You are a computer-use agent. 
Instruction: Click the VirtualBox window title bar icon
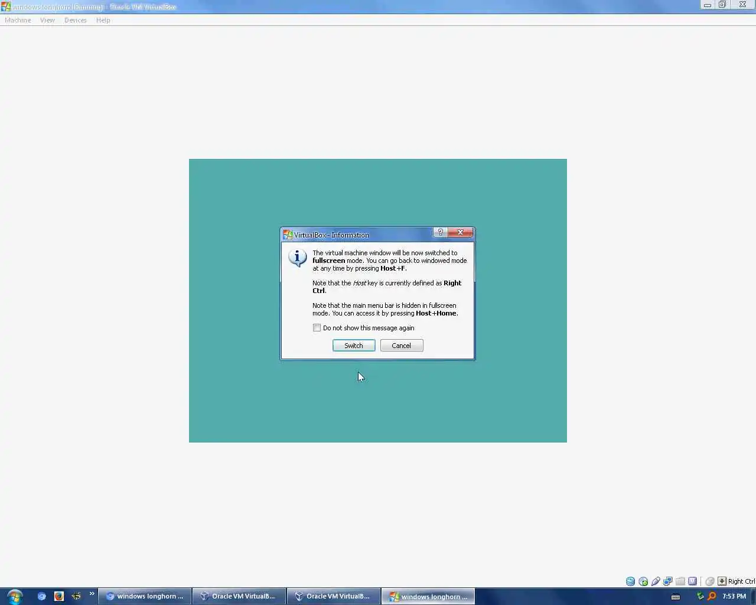coord(6,6)
